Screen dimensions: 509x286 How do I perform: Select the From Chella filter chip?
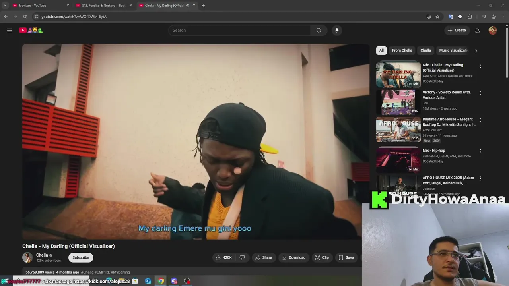click(x=402, y=50)
